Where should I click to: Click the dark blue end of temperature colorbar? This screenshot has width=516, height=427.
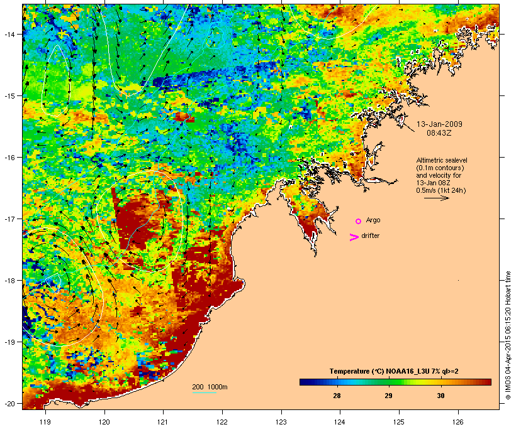pyautogui.click(x=305, y=382)
